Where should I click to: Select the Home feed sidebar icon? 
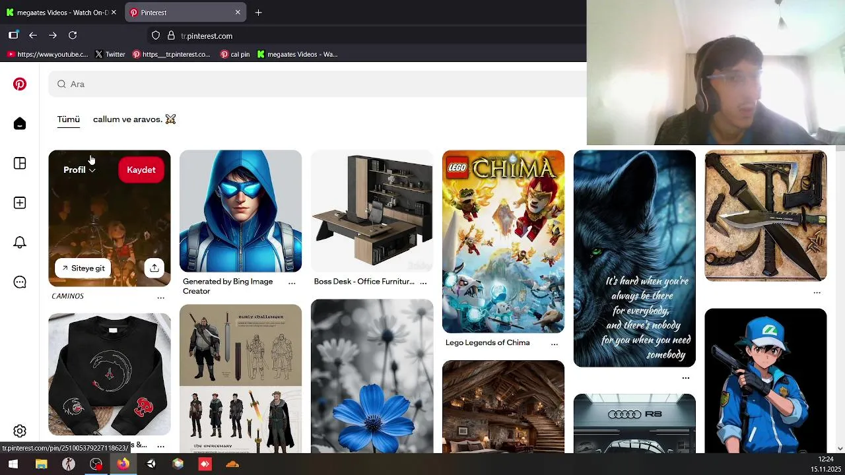[20, 123]
